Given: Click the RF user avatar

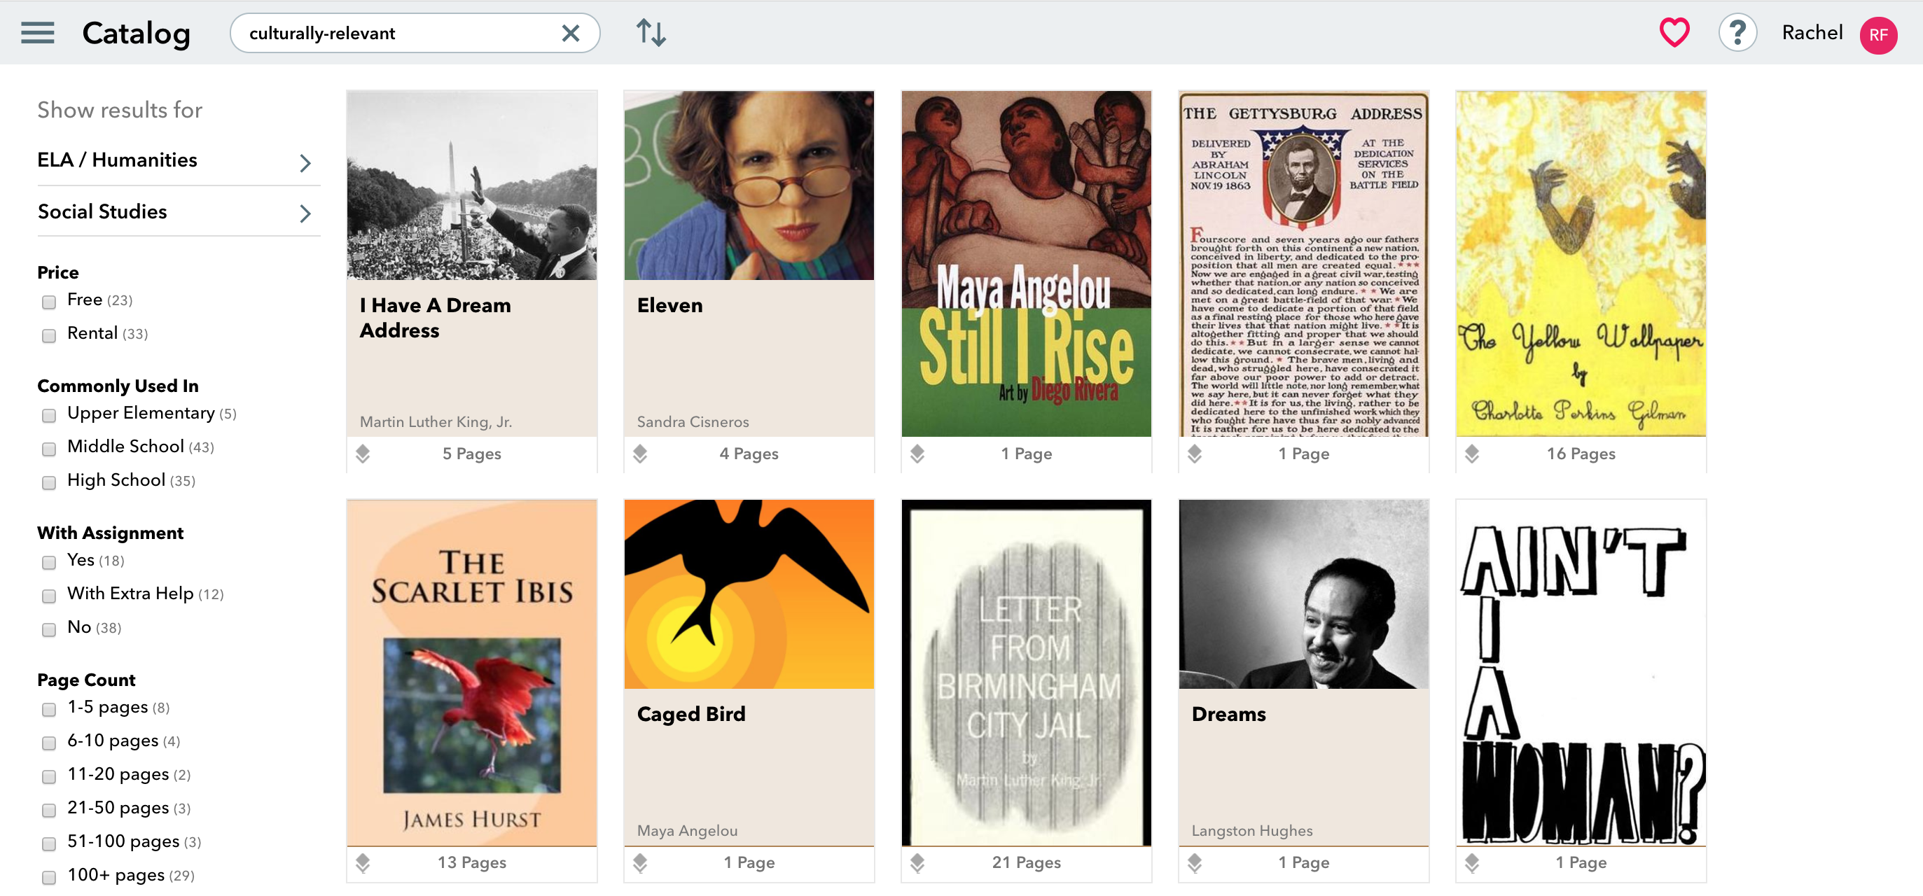Looking at the screenshot, I should 1878,35.
